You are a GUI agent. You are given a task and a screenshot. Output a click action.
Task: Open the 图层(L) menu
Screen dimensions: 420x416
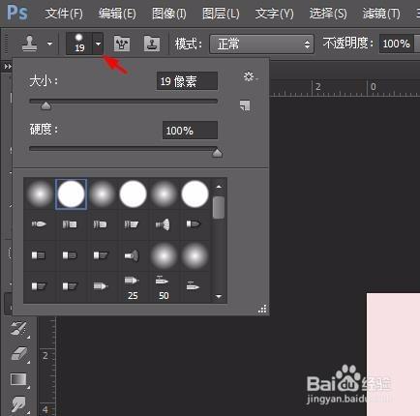click(x=221, y=14)
